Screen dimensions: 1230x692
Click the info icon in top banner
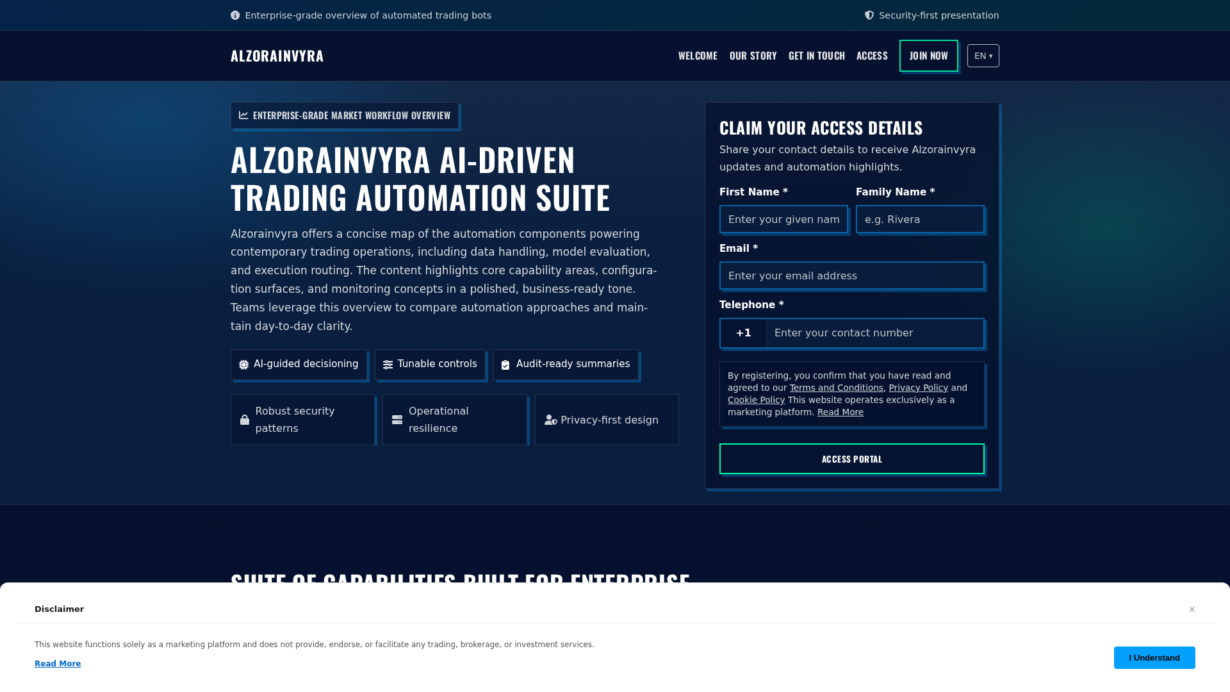[x=235, y=15]
